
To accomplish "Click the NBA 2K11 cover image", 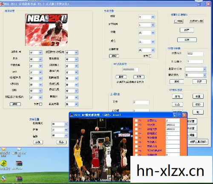I will click(46, 30).
